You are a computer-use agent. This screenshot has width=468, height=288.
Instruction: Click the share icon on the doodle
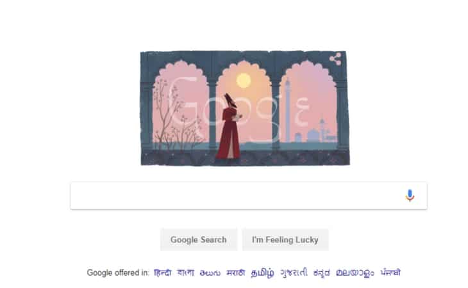click(x=335, y=59)
